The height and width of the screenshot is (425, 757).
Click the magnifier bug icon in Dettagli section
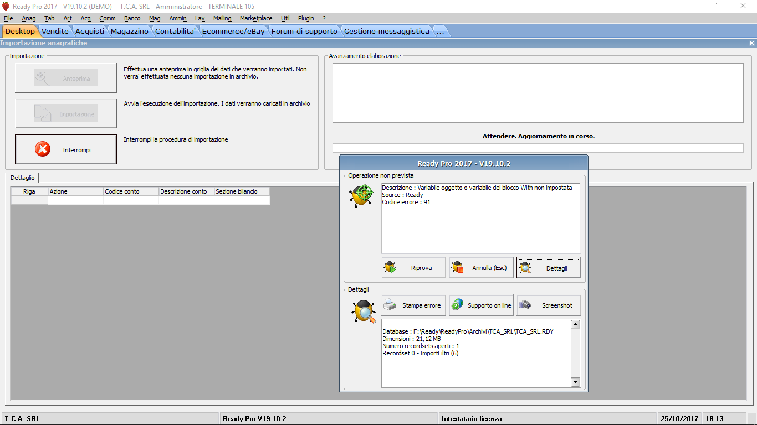point(364,312)
